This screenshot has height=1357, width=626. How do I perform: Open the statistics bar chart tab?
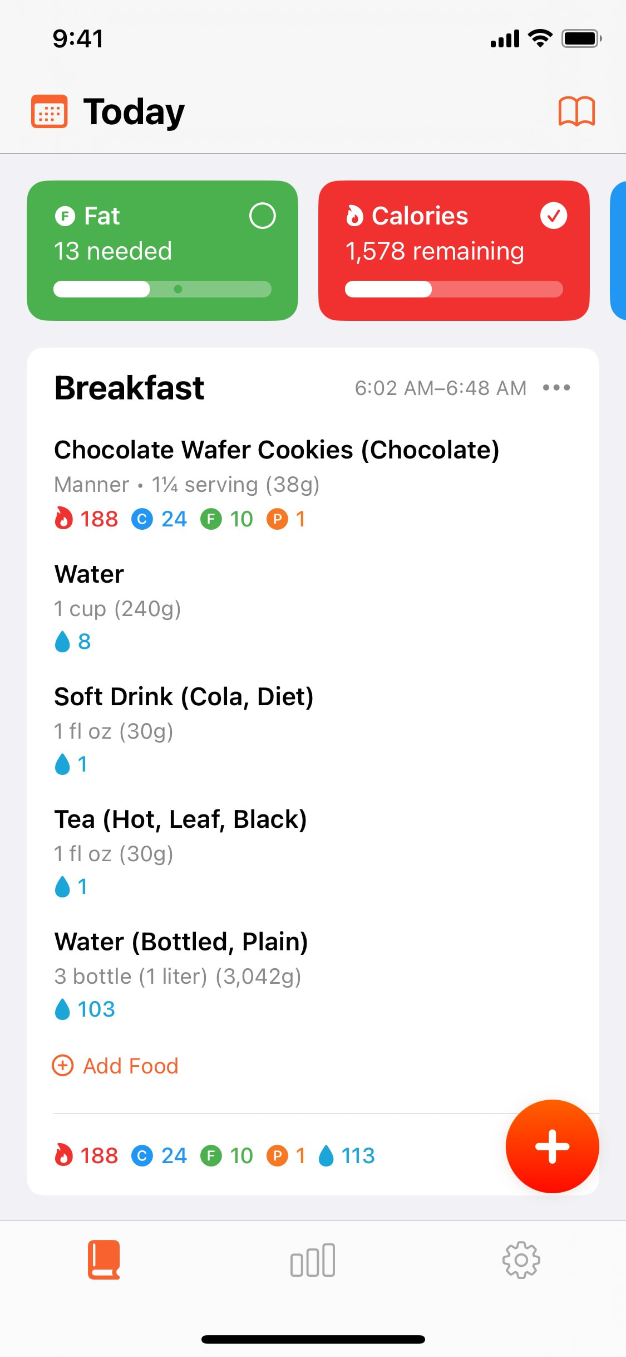click(313, 1260)
